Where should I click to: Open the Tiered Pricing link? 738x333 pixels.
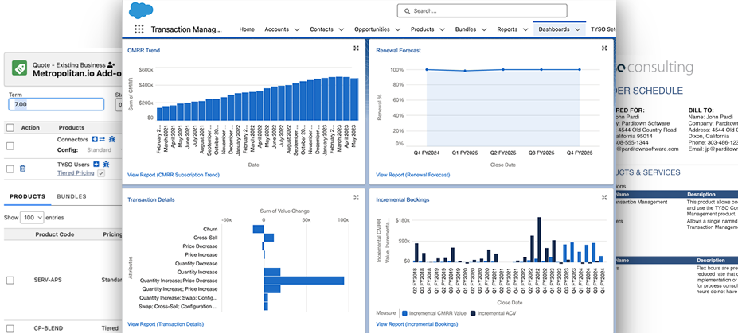75,172
